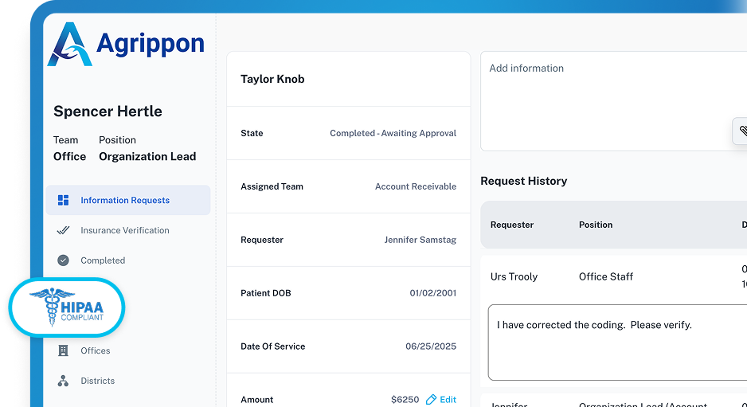
Task: Select the Urs Trooly history row
Action: tap(613, 276)
